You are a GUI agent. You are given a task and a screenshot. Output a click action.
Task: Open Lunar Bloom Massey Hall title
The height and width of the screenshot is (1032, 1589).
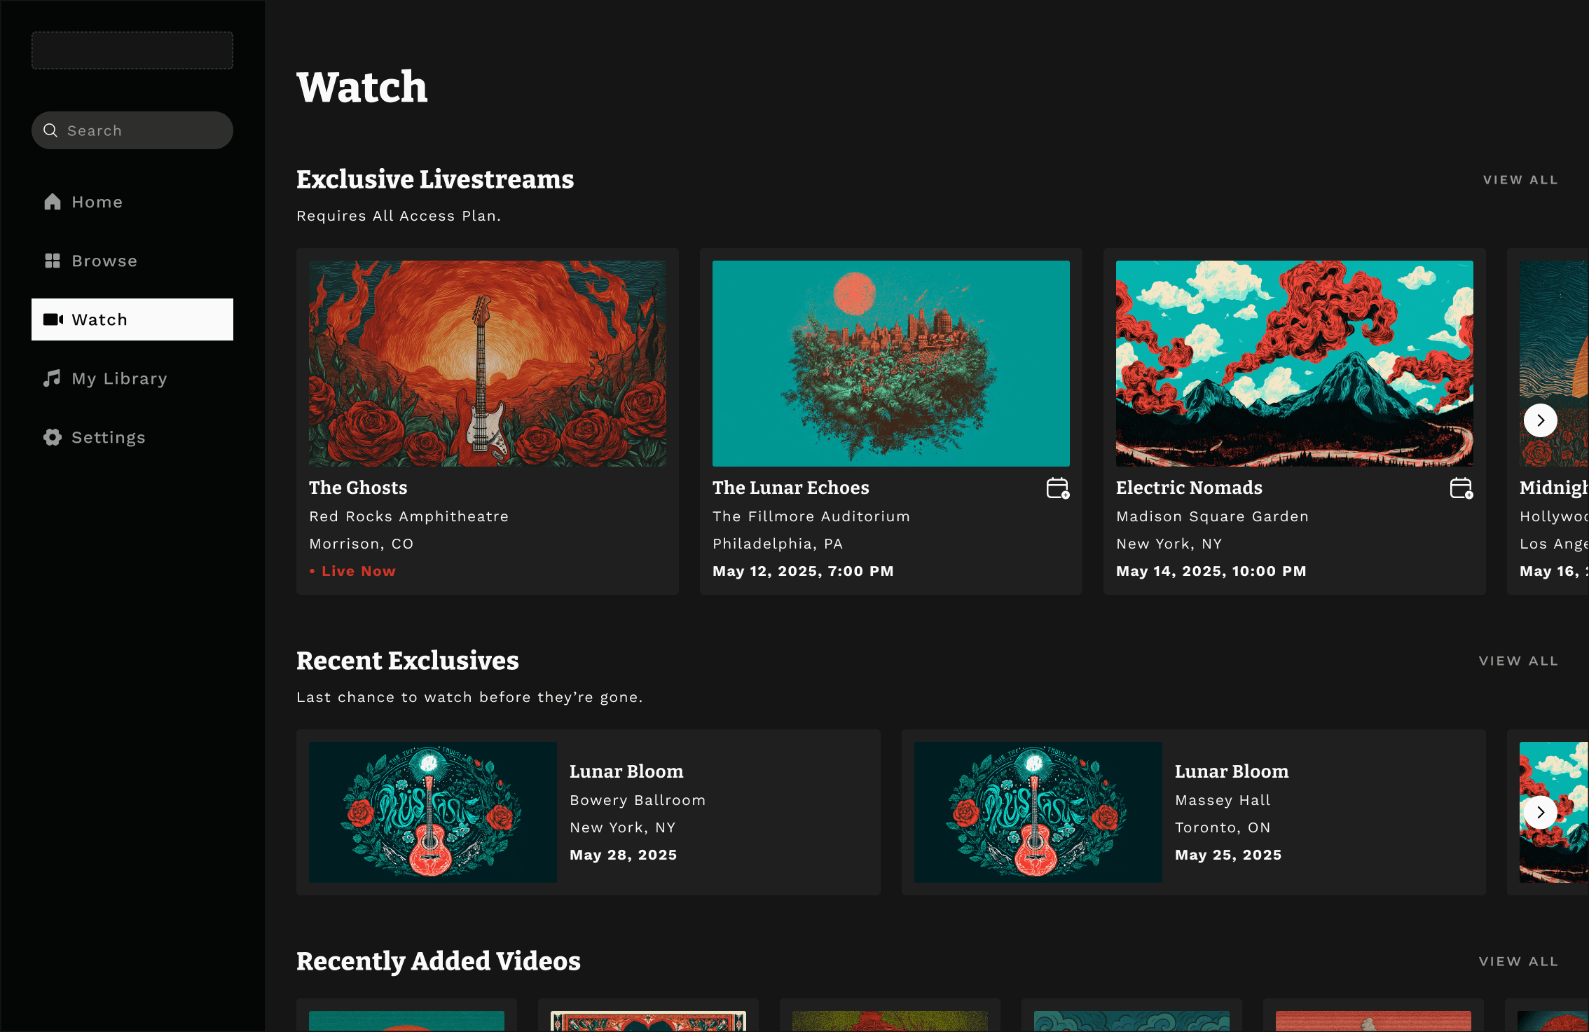pyautogui.click(x=1231, y=771)
